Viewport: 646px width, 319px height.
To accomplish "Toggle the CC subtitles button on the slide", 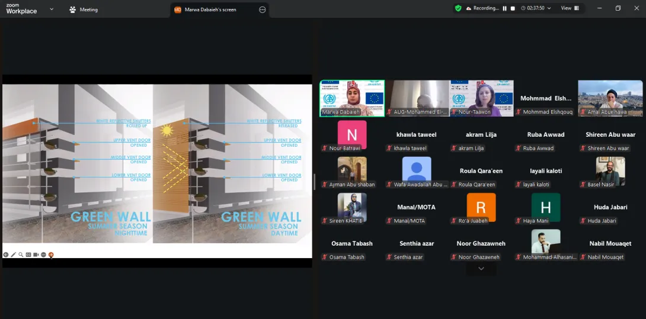I will (28, 255).
